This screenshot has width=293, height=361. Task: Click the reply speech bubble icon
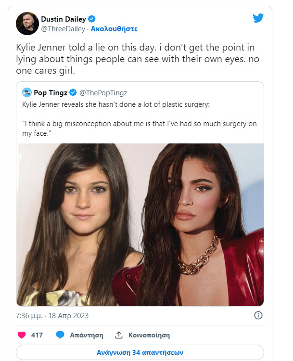pos(60,335)
